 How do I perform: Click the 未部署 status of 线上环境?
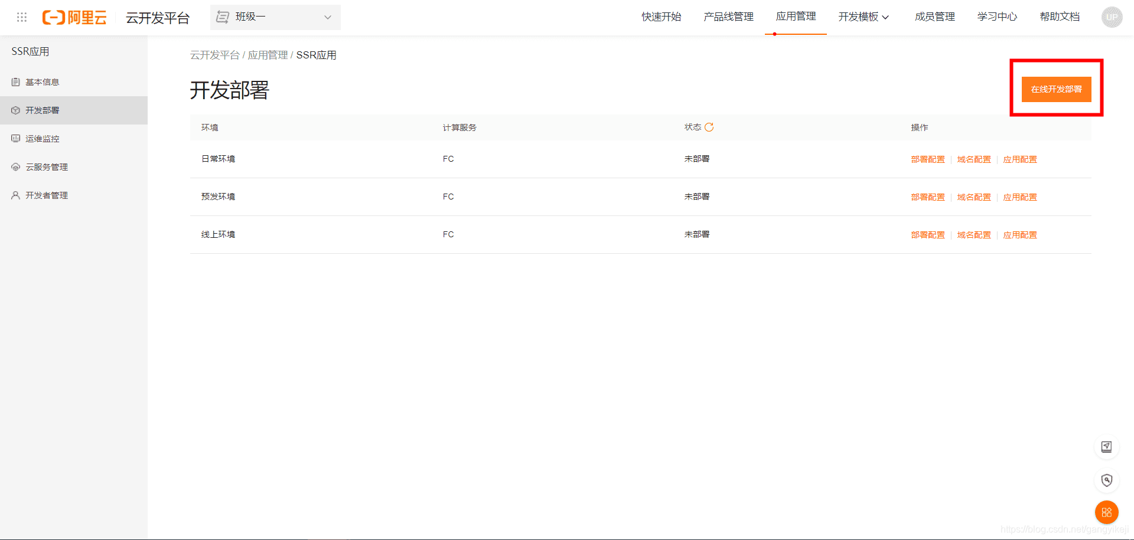697,234
